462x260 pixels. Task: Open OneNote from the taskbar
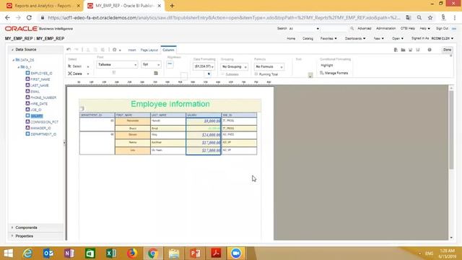pyautogui.click(x=69, y=253)
